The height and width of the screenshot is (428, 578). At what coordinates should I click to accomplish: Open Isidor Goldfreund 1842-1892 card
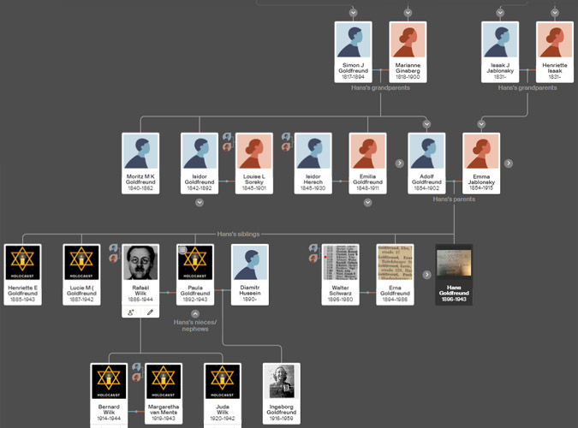coord(200,163)
